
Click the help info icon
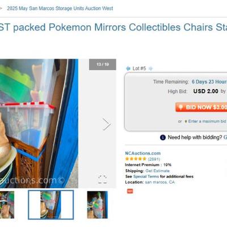tap(163, 137)
